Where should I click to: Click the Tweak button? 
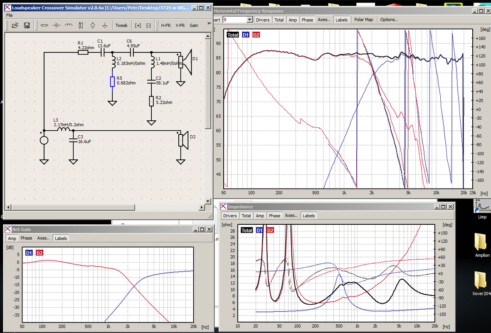coord(121,25)
